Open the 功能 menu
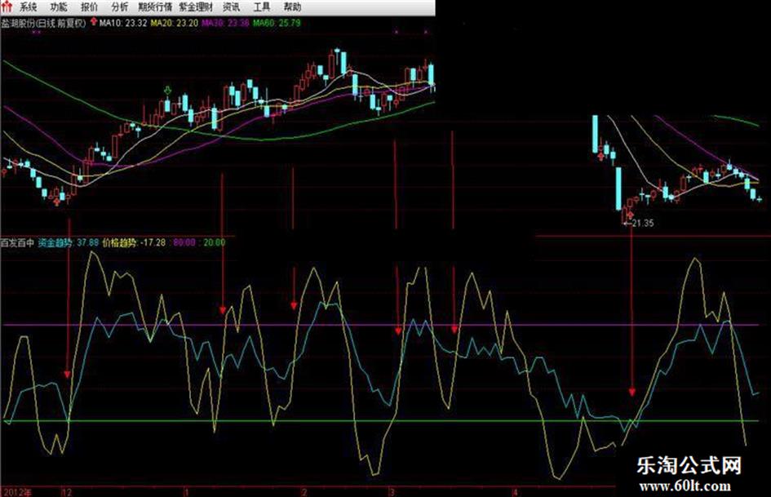Viewport: 771px width, 497px height. pos(59,7)
